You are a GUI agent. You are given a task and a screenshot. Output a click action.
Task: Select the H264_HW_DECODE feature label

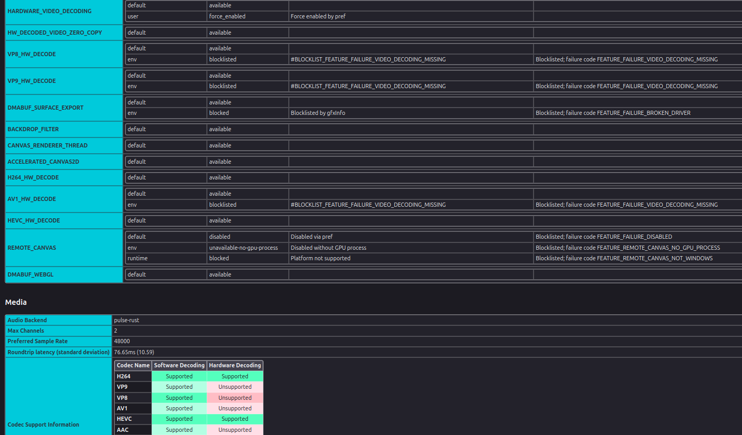pyautogui.click(x=33, y=177)
